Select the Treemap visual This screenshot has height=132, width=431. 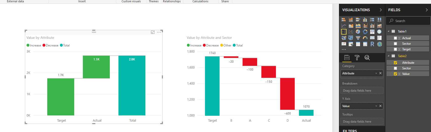[x=372, y=32]
